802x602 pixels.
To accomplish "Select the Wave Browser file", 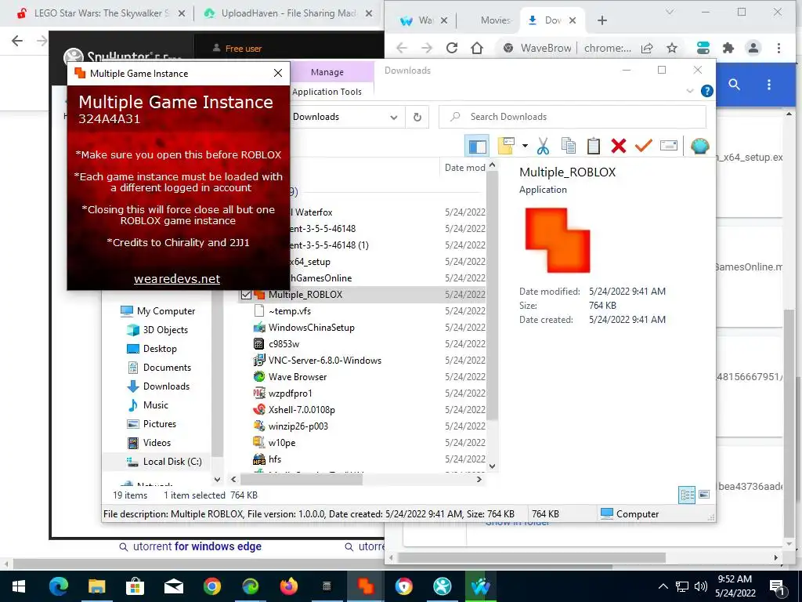I will pos(297,376).
